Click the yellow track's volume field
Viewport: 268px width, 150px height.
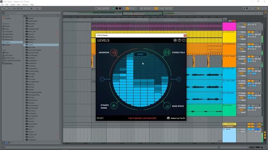point(250,34)
